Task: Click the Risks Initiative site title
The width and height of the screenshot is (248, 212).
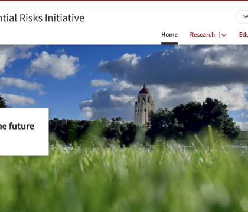Action: pyautogui.click(x=42, y=18)
